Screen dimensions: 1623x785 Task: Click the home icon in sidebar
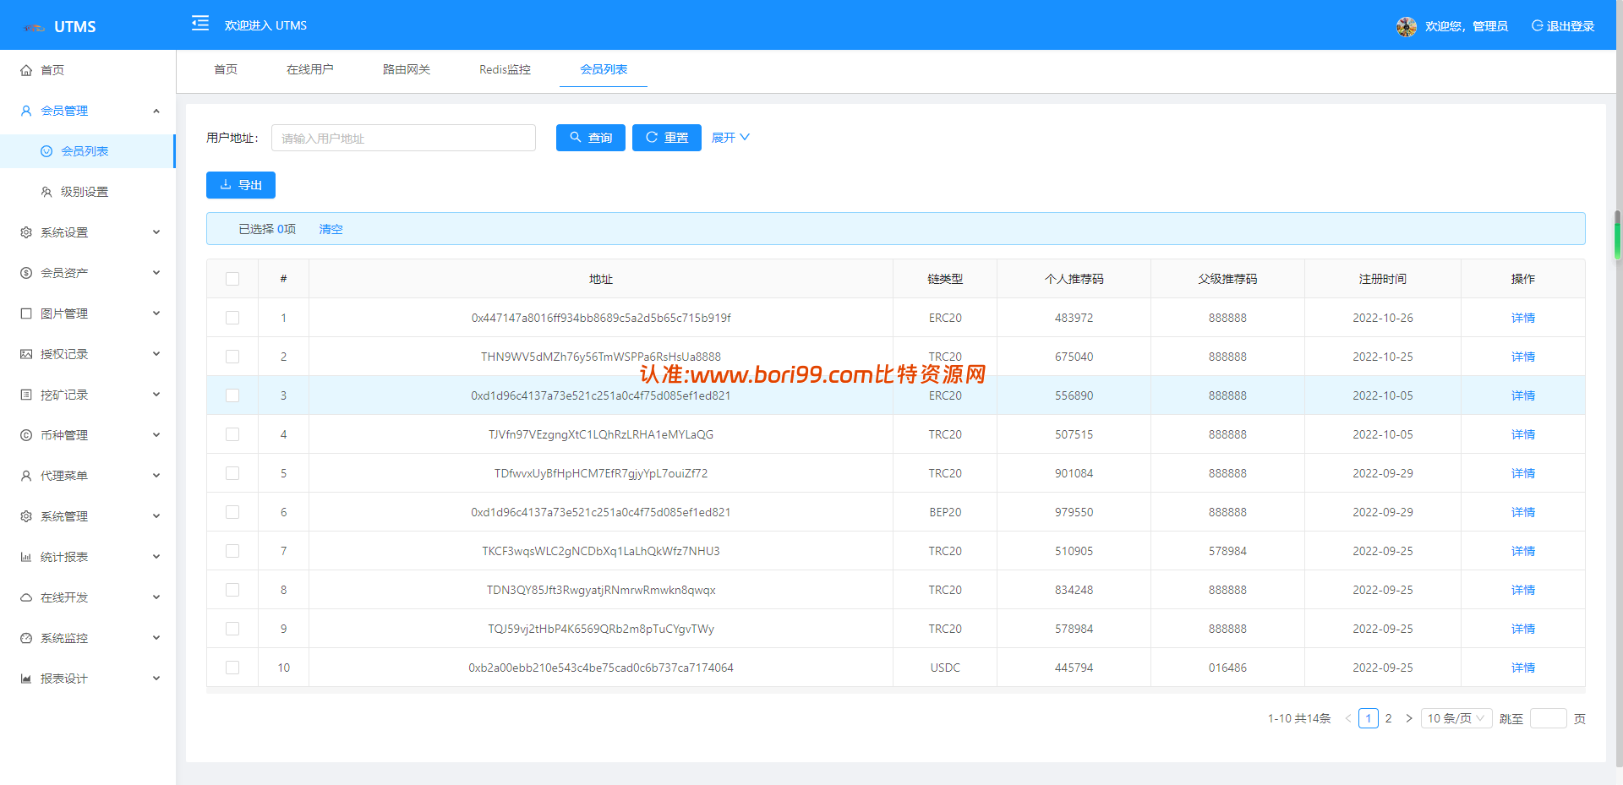pos(26,70)
